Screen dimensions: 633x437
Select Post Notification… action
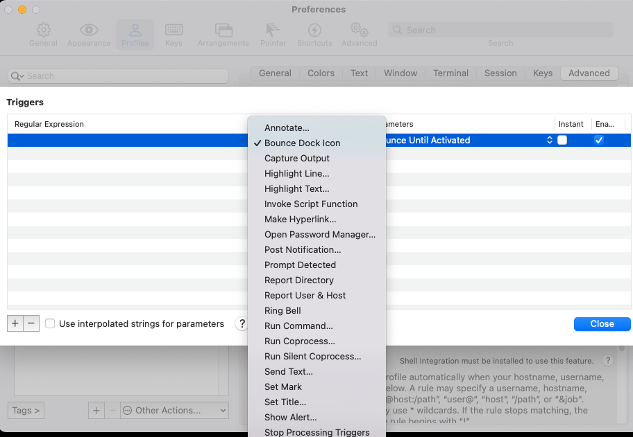(x=317, y=250)
